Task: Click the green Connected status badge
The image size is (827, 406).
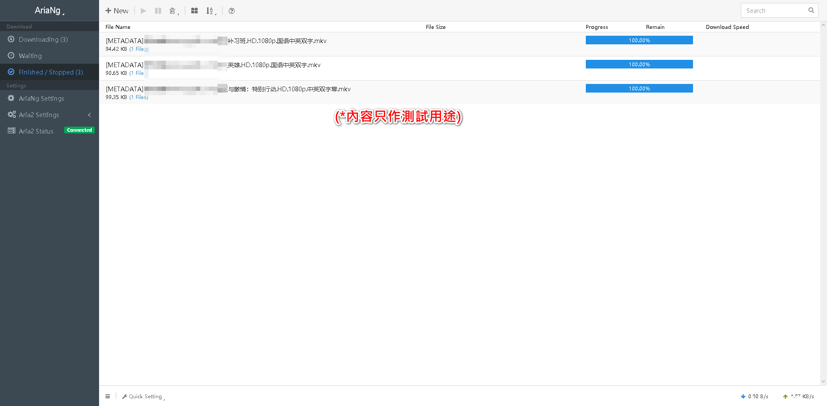Action: pyautogui.click(x=79, y=130)
